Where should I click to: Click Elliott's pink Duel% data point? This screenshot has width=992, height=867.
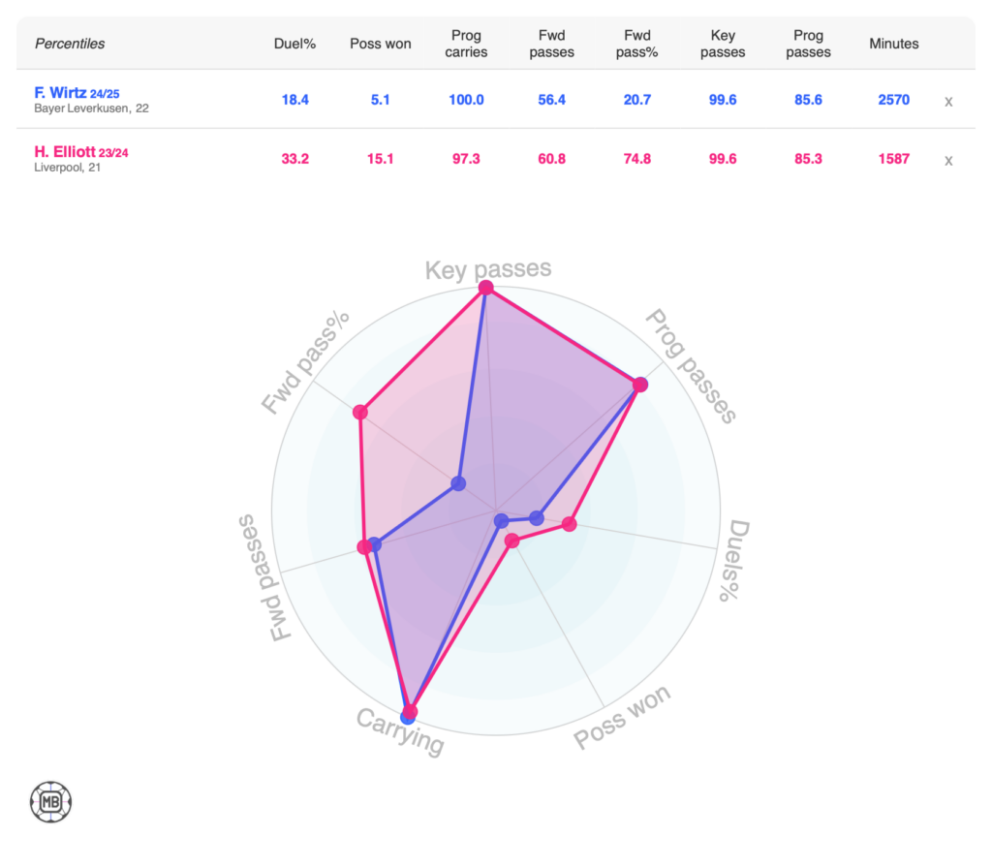(x=570, y=524)
